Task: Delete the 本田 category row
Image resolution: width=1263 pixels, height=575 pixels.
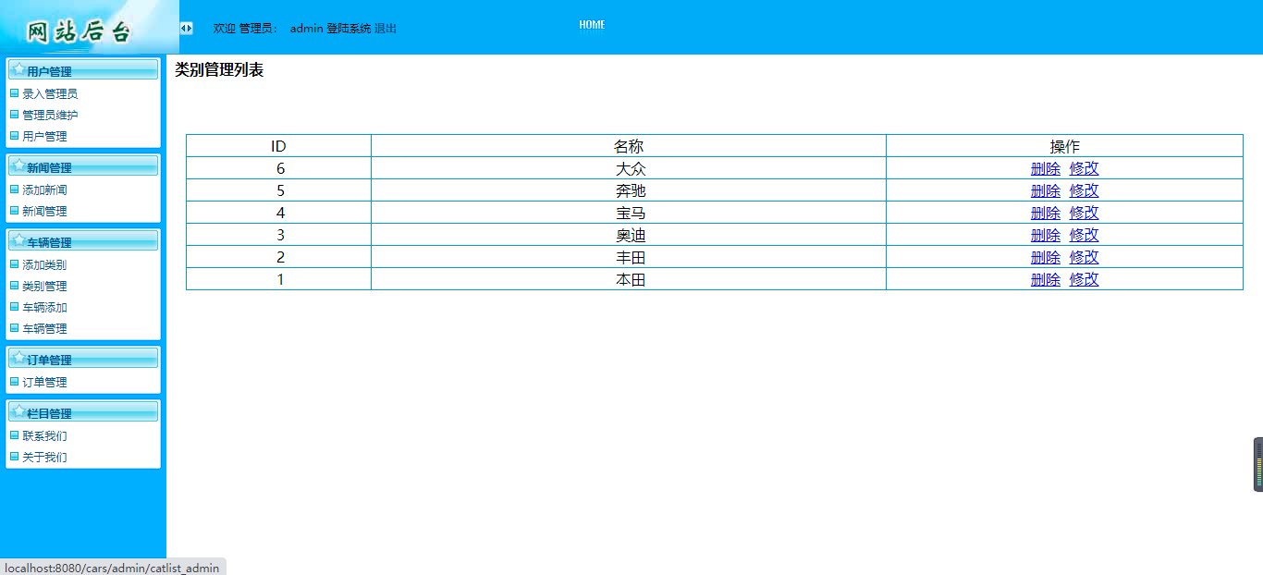Action: tap(1046, 279)
